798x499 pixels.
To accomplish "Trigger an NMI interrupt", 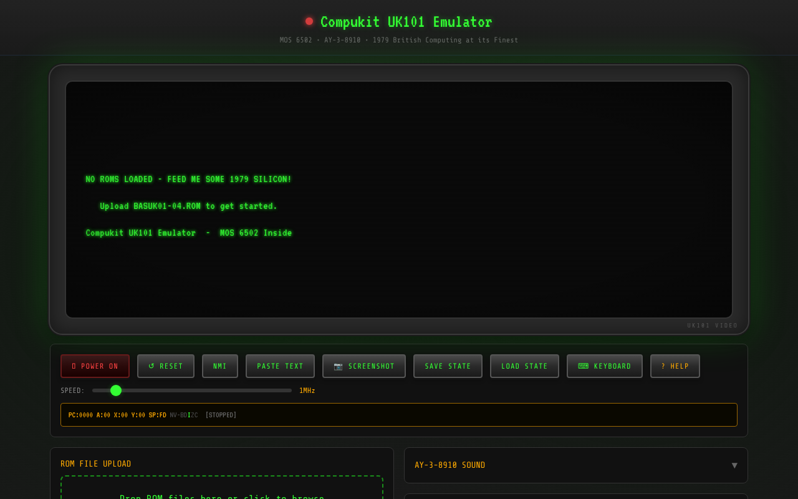I will [x=219, y=366].
